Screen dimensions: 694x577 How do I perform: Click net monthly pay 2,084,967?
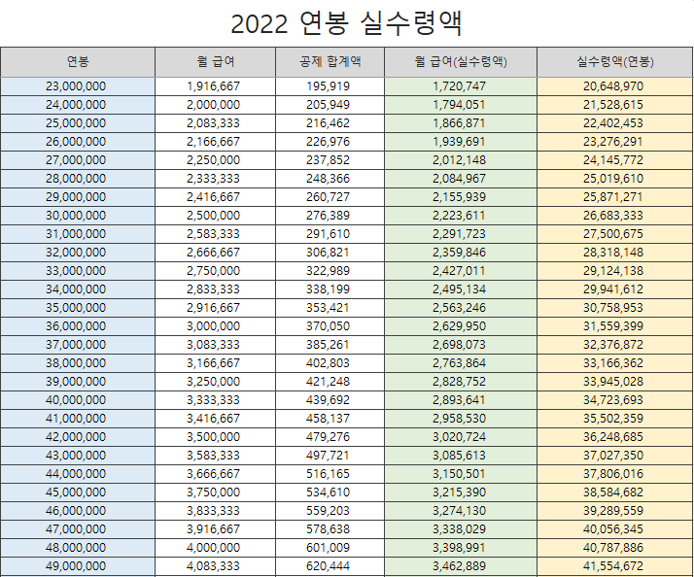[x=460, y=179]
